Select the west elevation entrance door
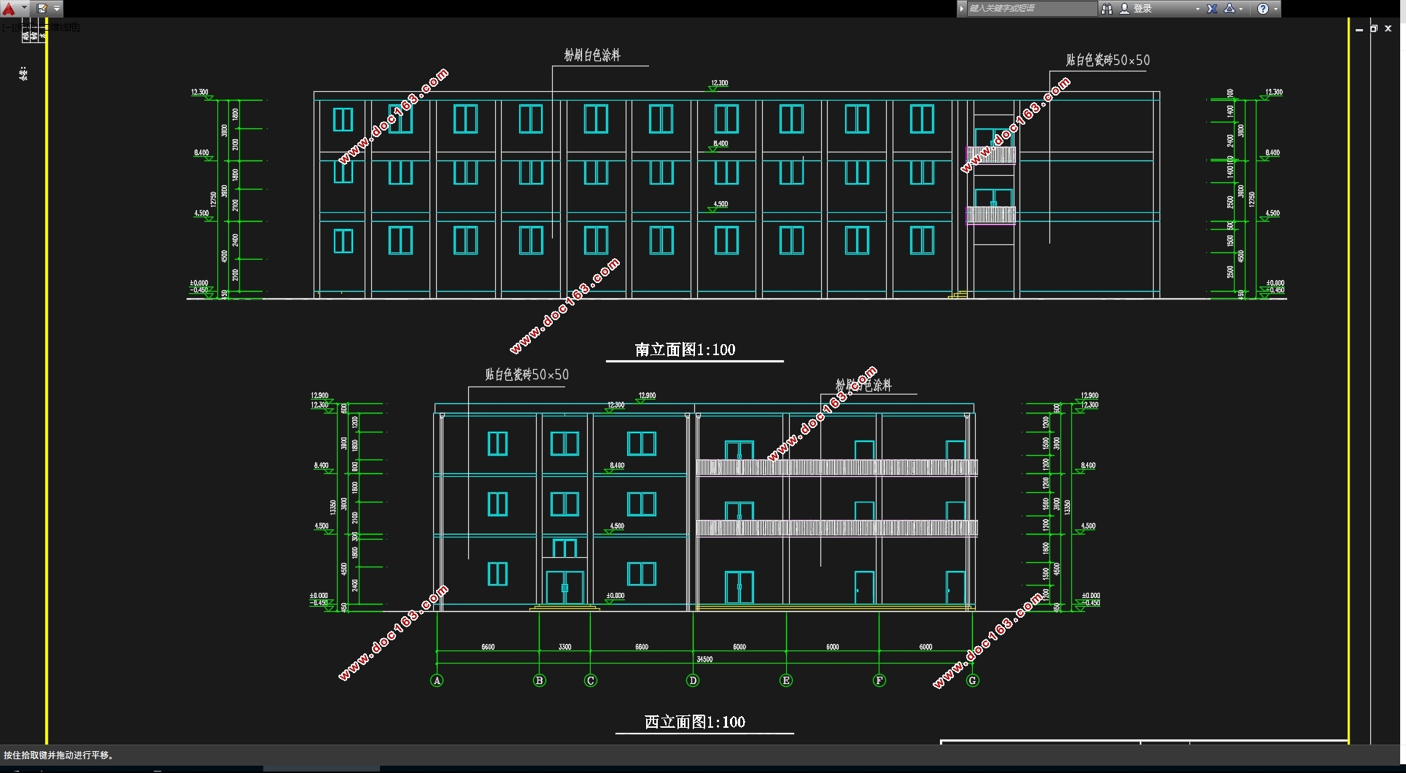This screenshot has width=1406, height=773. pyautogui.click(x=565, y=588)
